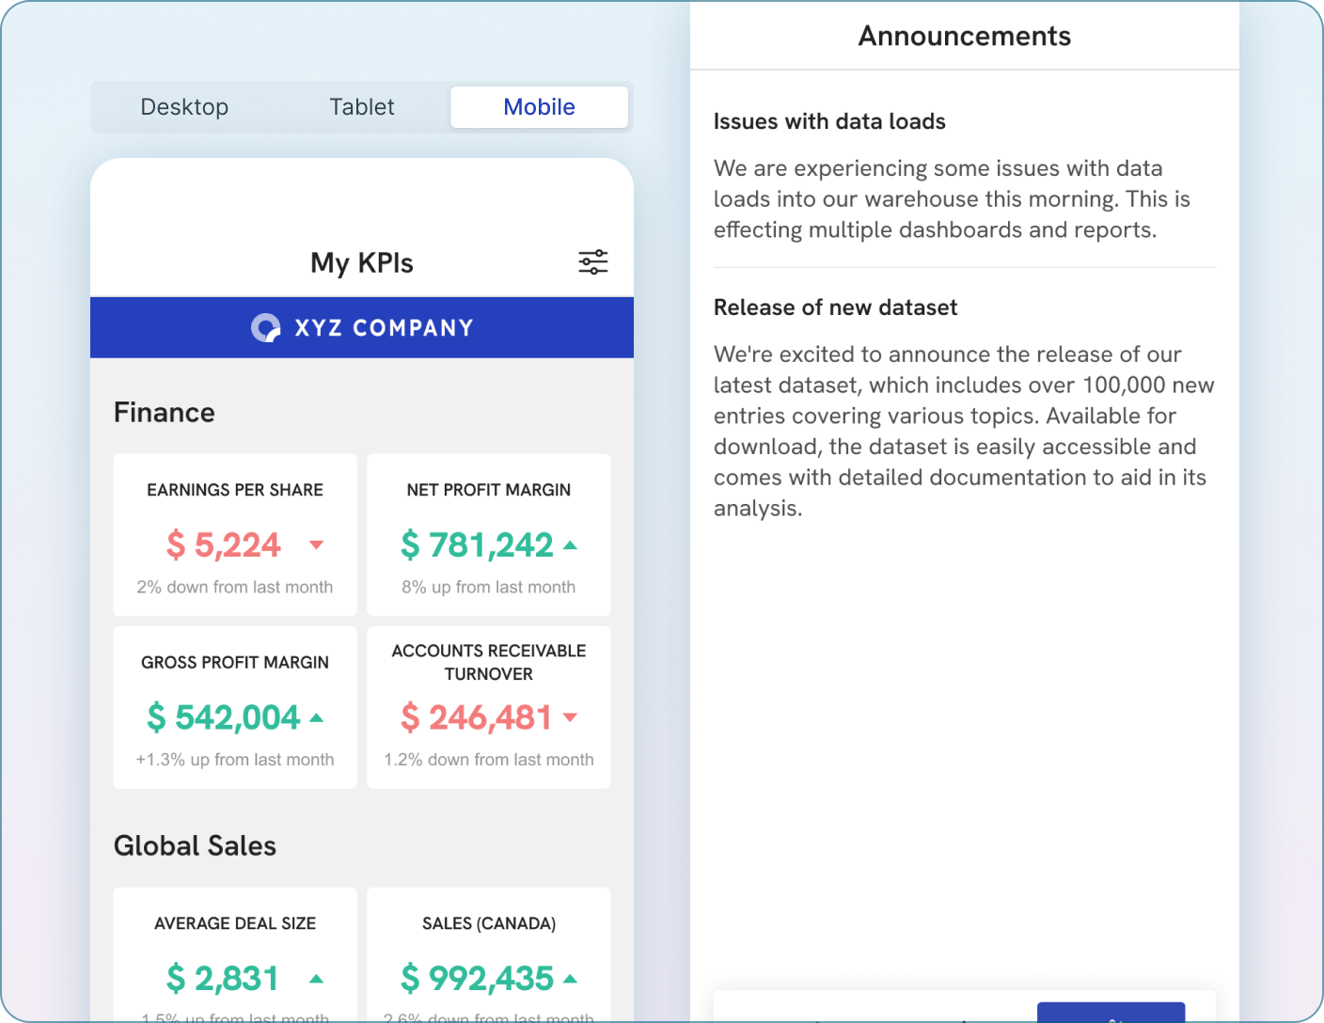The height and width of the screenshot is (1023, 1324).
Task: Click the up arrow beside Average Deal Size
Action: click(317, 978)
